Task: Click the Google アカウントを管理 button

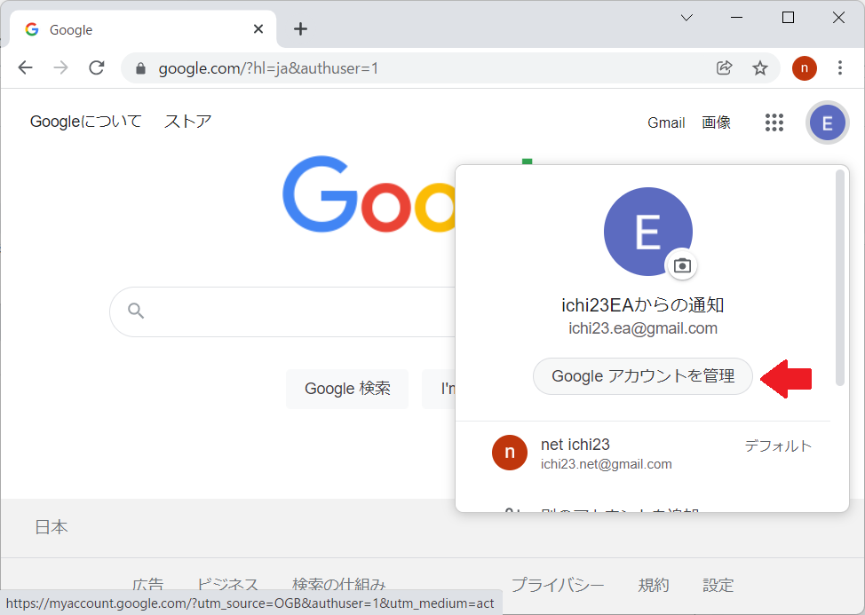Action: click(642, 376)
